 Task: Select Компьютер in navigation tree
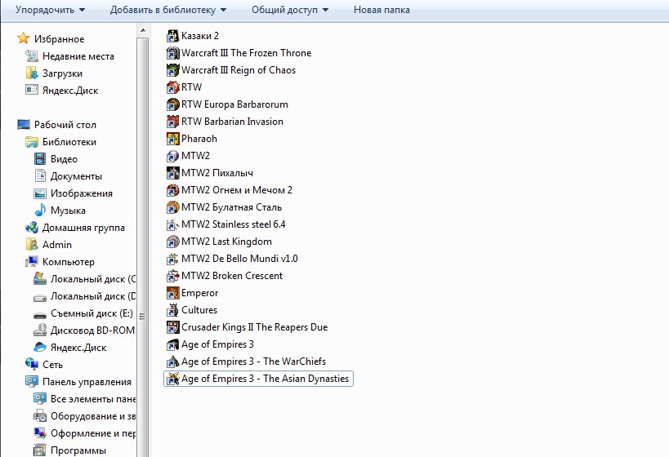[69, 262]
